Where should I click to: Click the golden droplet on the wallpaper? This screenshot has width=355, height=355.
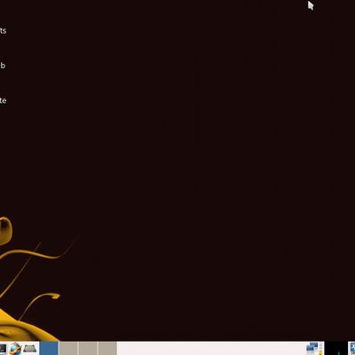tap(5, 231)
